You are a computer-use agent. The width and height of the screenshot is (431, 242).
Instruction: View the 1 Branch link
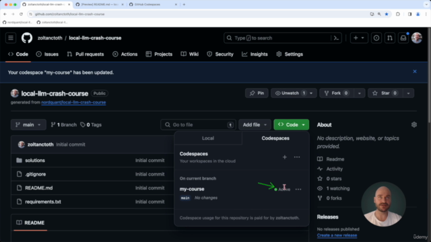point(64,125)
